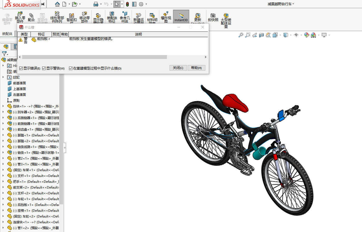
Task: Click the red bicycle seat in viewport
Action: 235,102
